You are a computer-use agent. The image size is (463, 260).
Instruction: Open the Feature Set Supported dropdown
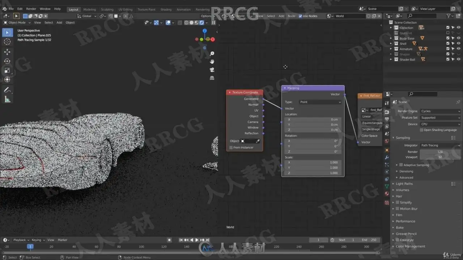tap(440, 118)
